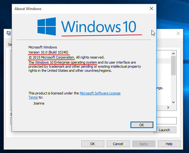Click the computer icon in the background window's title bar

click(x=9, y=33)
